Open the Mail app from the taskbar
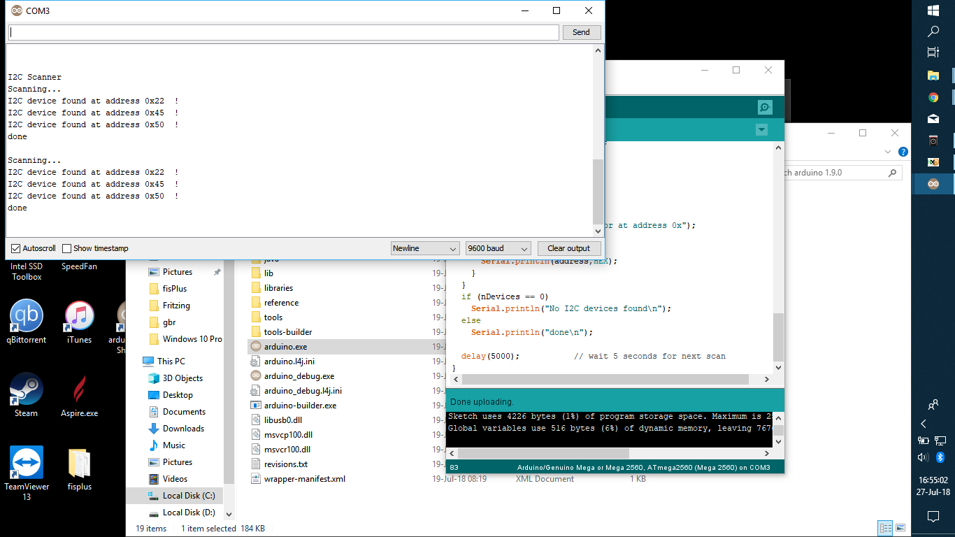The image size is (955, 537). coord(933,118)
